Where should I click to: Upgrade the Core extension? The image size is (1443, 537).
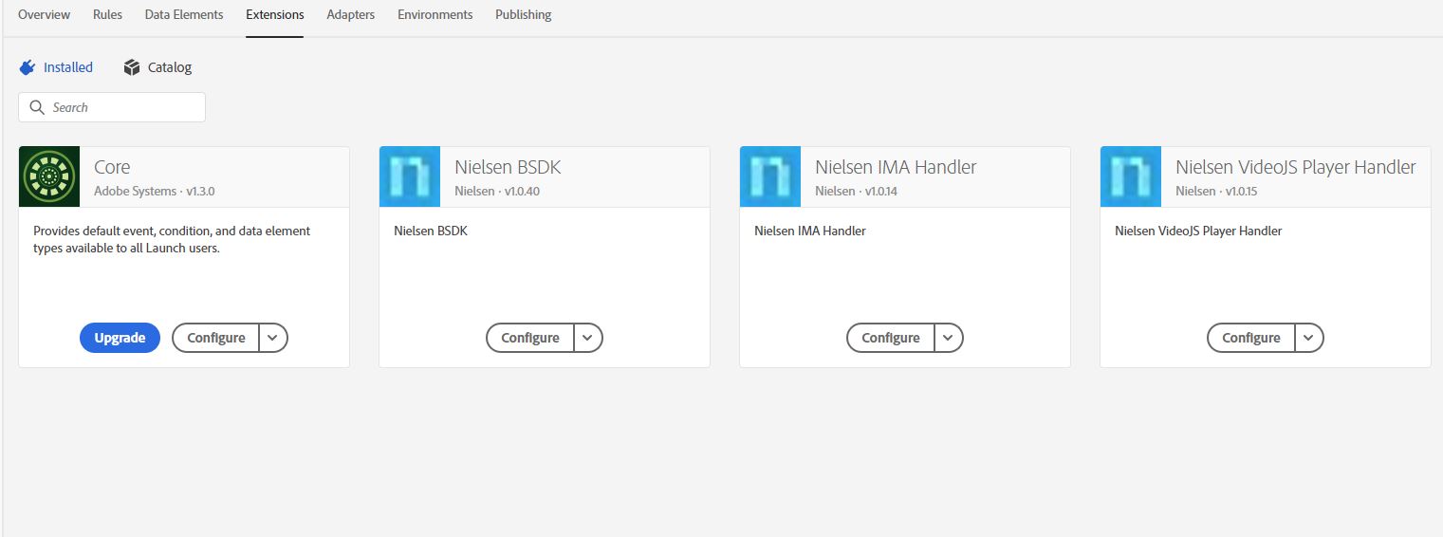pyautogui.click(x=120, y=338)
